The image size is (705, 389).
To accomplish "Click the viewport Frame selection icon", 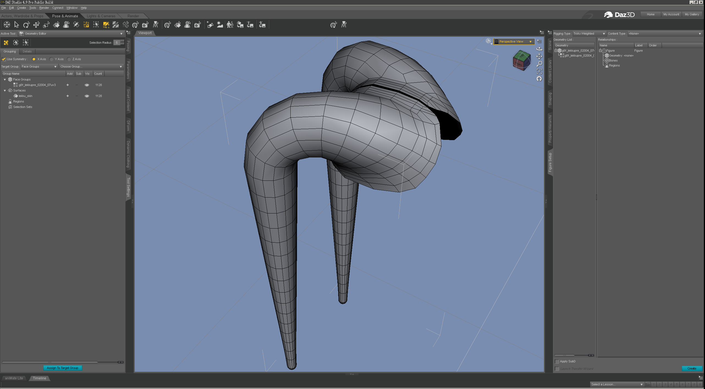I will pos(539,71).
